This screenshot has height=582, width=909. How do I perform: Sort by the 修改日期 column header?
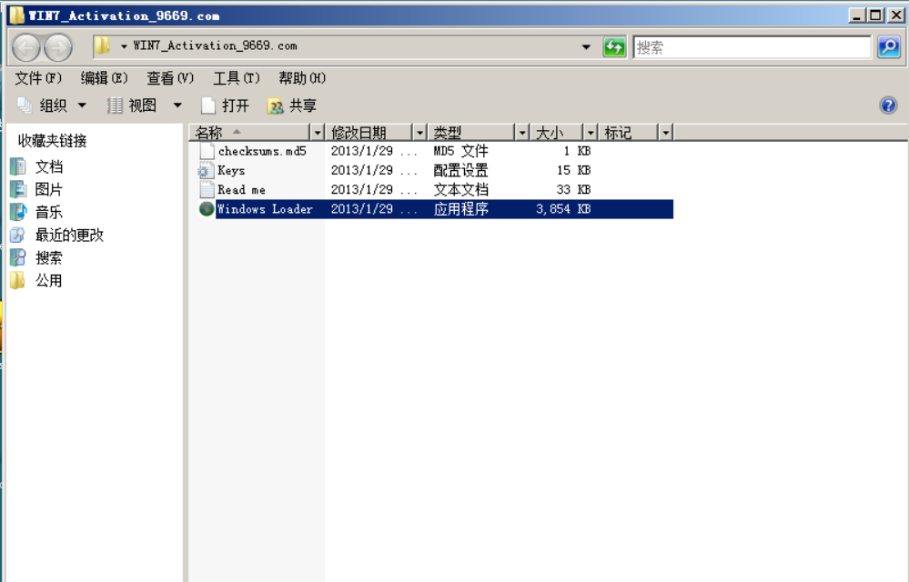pyautogui.click(x=369, y=133)
